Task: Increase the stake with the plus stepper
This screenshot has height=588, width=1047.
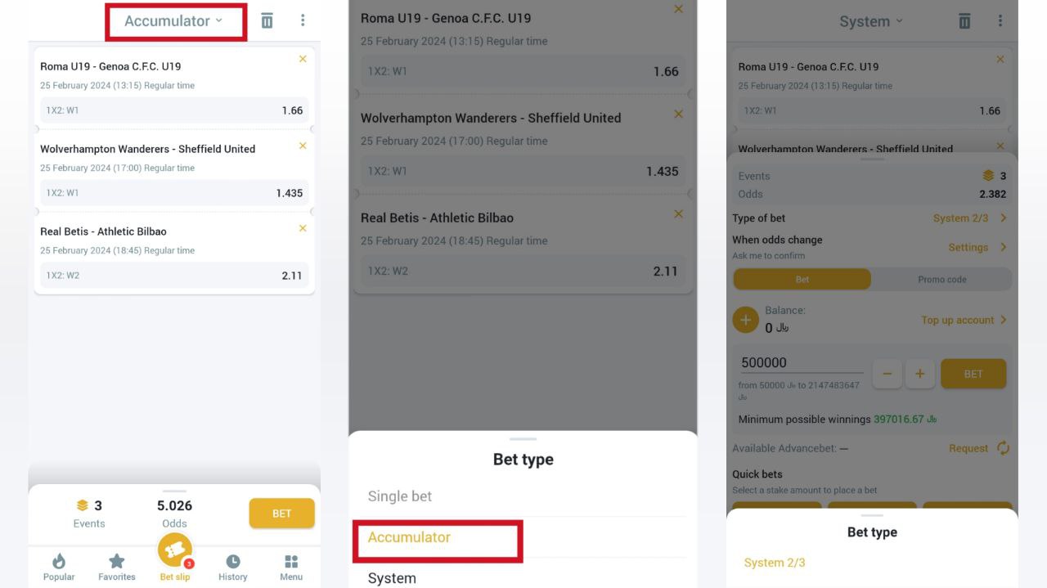Action: [919, 374]
